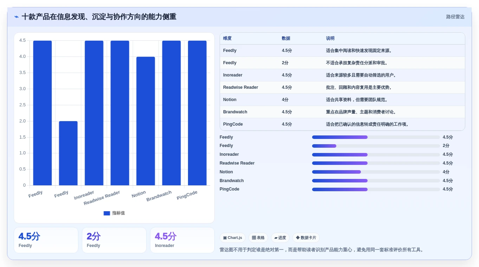The width and height of the screenshot is (479, 267).
Task: Click the 说明 column header
Action: 330,39
